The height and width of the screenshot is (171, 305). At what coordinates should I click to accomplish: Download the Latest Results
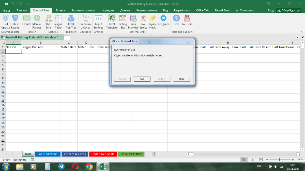15,22
